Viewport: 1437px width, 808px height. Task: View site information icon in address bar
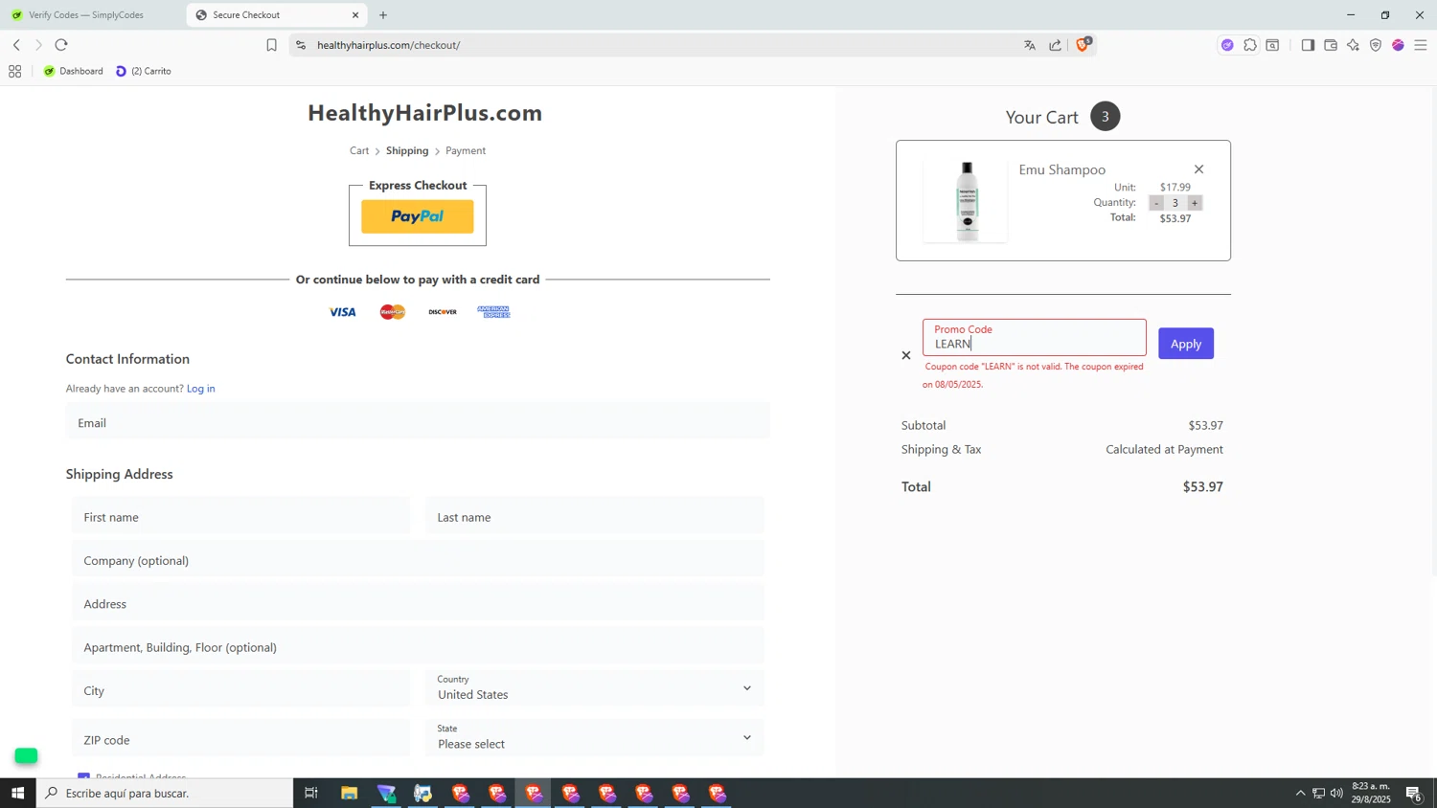(301, 45)
